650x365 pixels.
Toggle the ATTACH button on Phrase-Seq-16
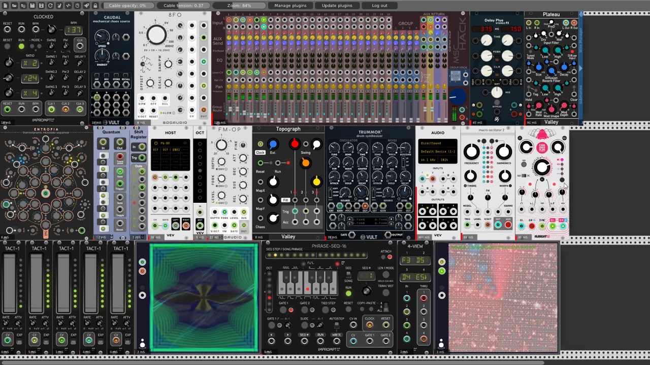[389, 257]
